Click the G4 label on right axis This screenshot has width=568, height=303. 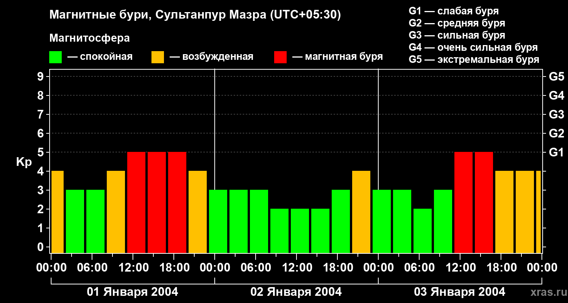(556, 95)
